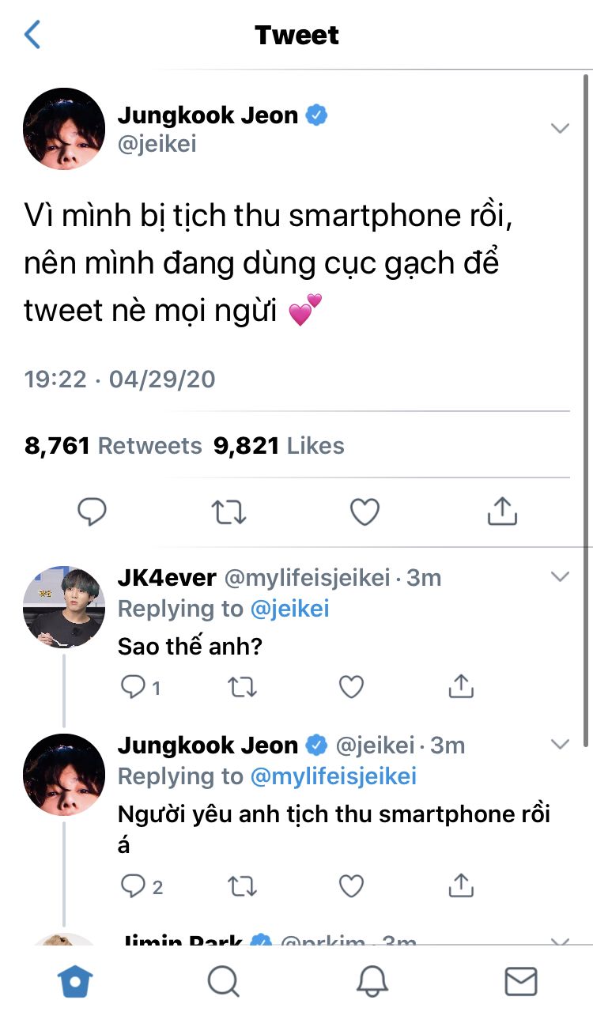Image resolution: width=593 pixels, height=1023 pixels.
Task: Open options chevron on Jungkook's reply
Action: [x=560, y=744]
